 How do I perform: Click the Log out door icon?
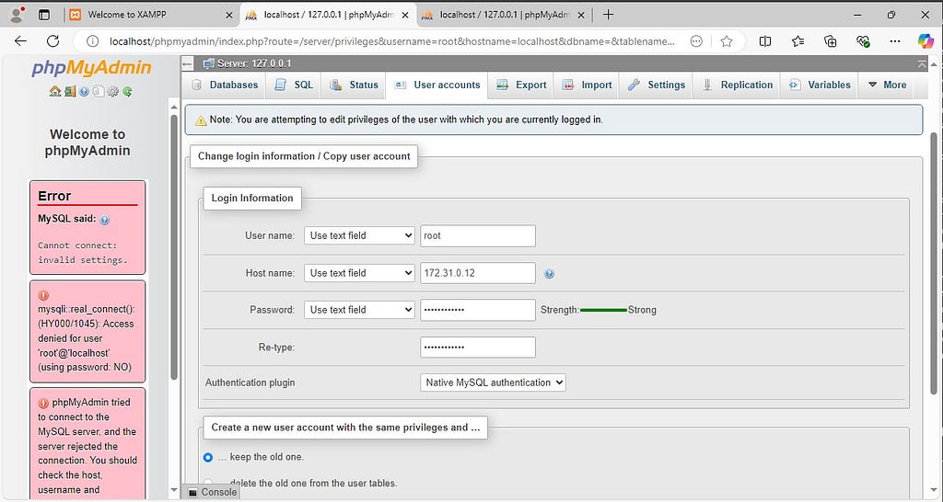tap(70, 91)
